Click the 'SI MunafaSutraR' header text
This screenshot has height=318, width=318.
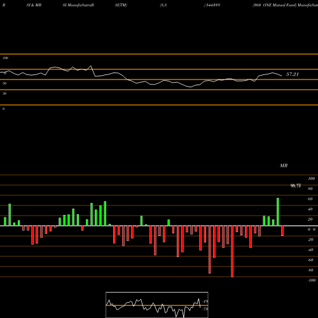[78, 5]
